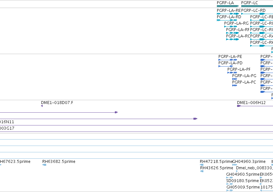Select transcript PGRP-LC-RD
273x192 pixels.
click(253, 11)
